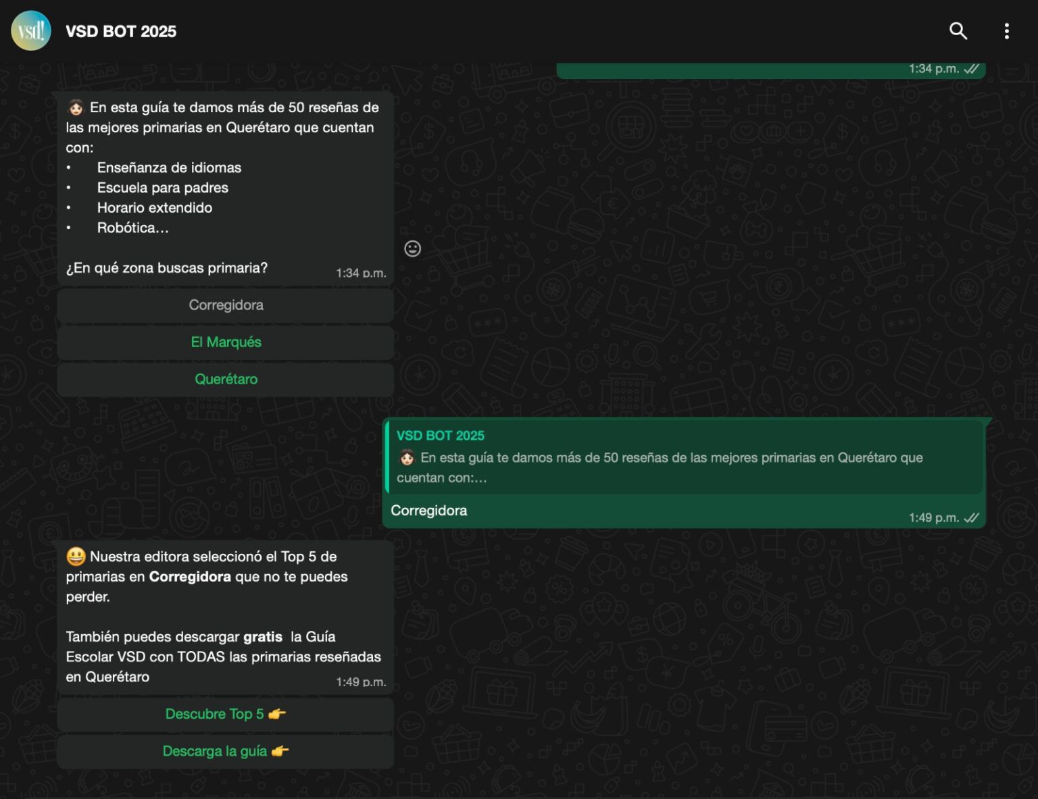Image resolution: width=1038 pixels, height=799 pixels.
Task: Jump to the quoted VSD BOT 2025 message
Action: [x=683, y=457]
